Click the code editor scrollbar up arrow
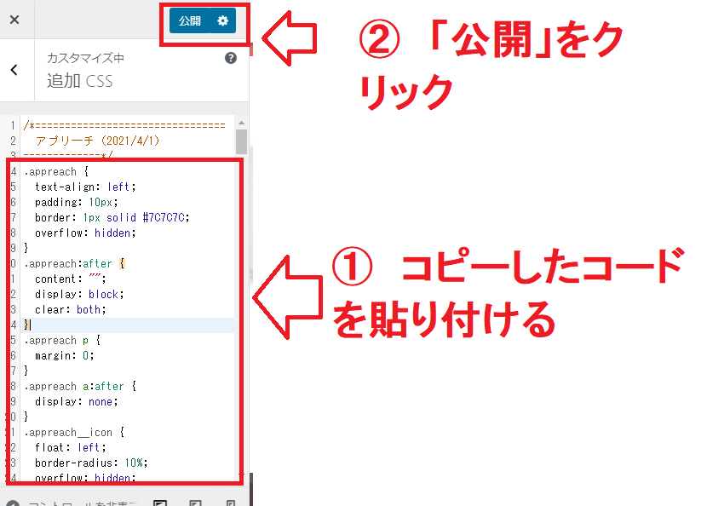707x506 pixels. coord(241,124)
